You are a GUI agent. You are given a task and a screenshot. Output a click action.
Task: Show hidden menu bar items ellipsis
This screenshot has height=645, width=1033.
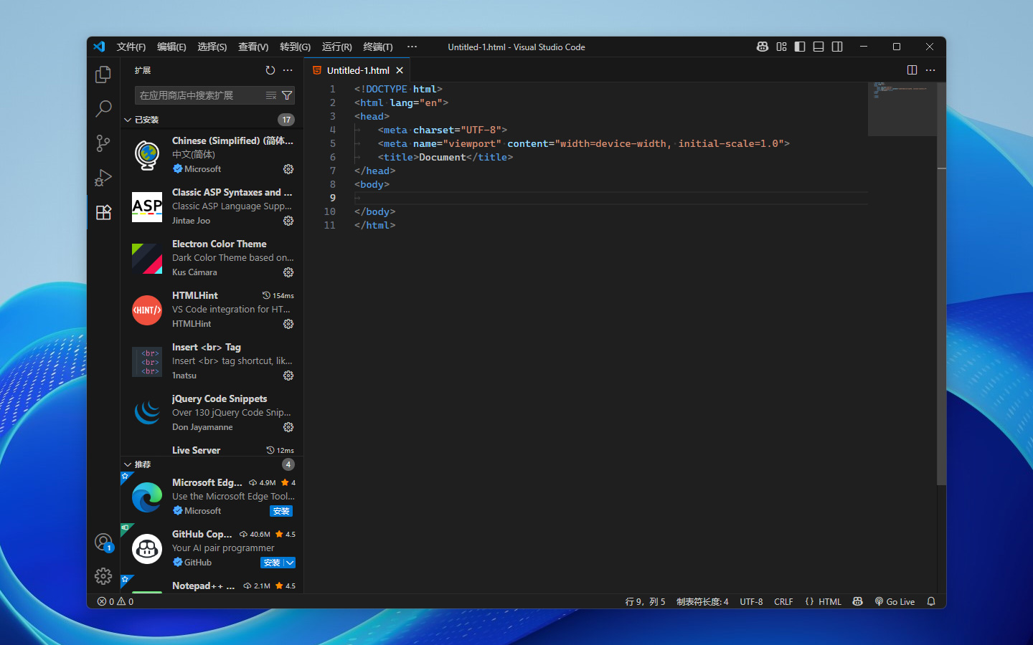pyautogui.click(x=412, y=47)
